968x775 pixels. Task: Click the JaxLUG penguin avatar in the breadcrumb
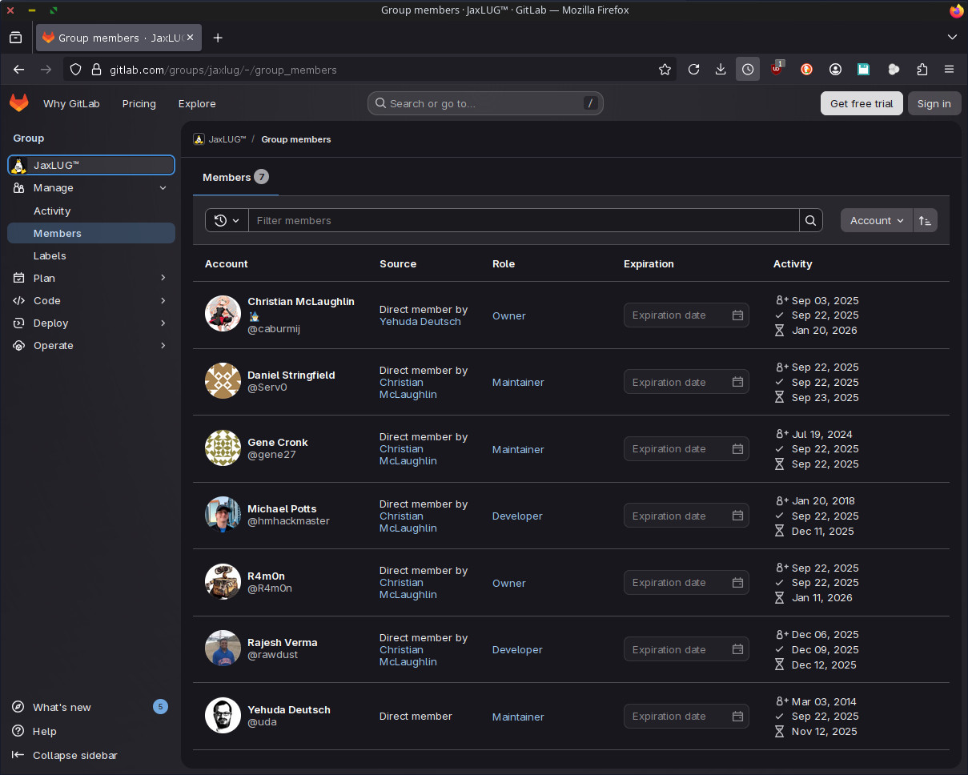click(199, 139)
